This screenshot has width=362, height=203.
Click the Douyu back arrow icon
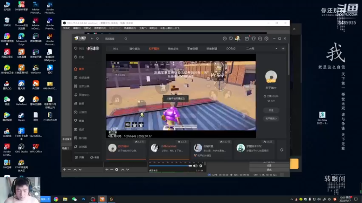pyautogui.click(x=92, y=39)
